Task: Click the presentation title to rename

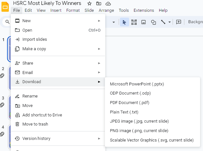Action: 47,3
